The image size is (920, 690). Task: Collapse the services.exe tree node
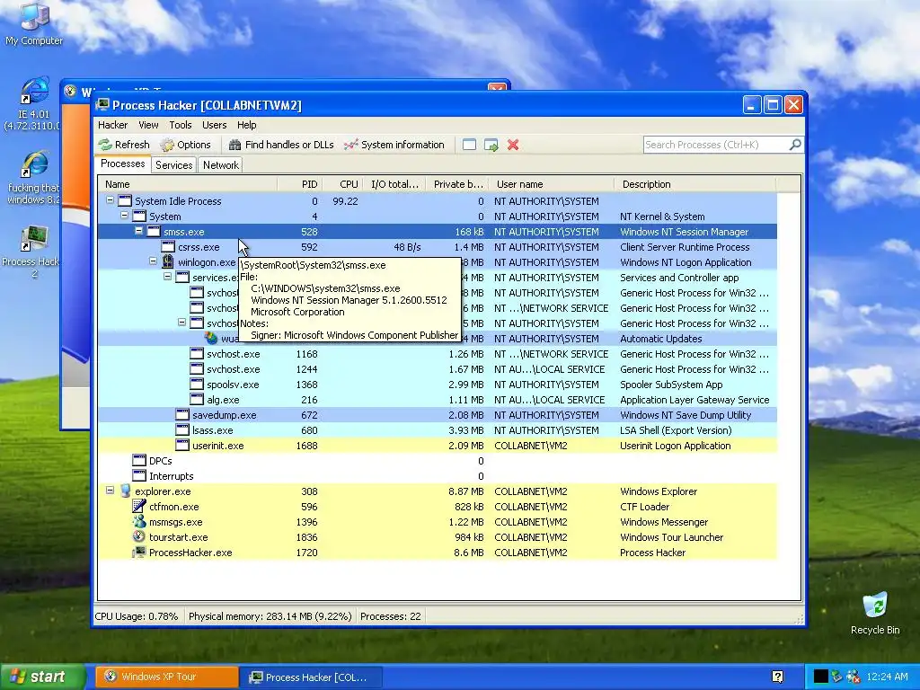167,277
